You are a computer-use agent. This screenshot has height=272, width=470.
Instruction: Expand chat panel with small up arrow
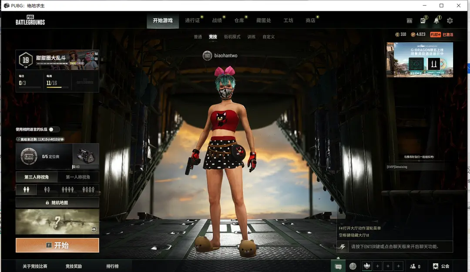pos(339,257)
